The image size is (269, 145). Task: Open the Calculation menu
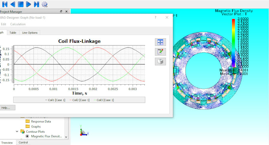pyautogui.click(x=18, y=24)
